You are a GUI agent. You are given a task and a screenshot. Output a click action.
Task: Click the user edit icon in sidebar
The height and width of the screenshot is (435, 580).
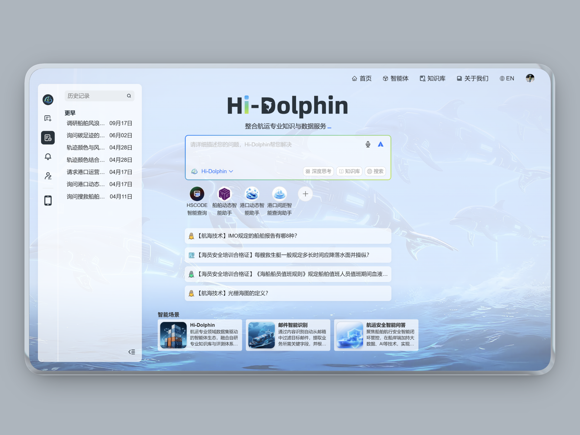pos(48,176)
